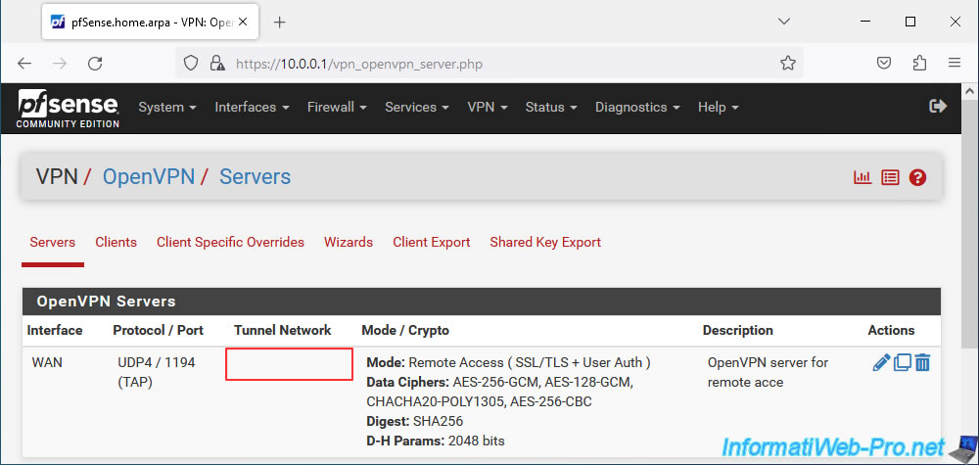Expand the Interfaces menu

[253, 108]
